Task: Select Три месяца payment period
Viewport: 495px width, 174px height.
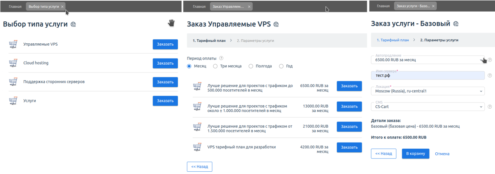Action: pyautogui.click(x=215, y=66)
